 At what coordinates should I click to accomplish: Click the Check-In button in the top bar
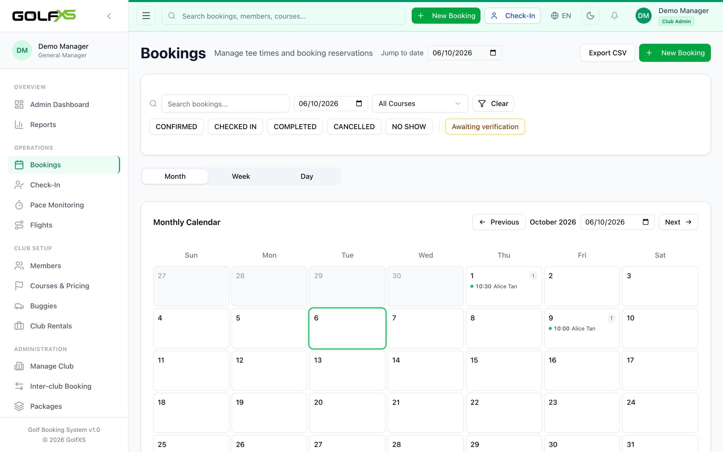tap(513, 16)
